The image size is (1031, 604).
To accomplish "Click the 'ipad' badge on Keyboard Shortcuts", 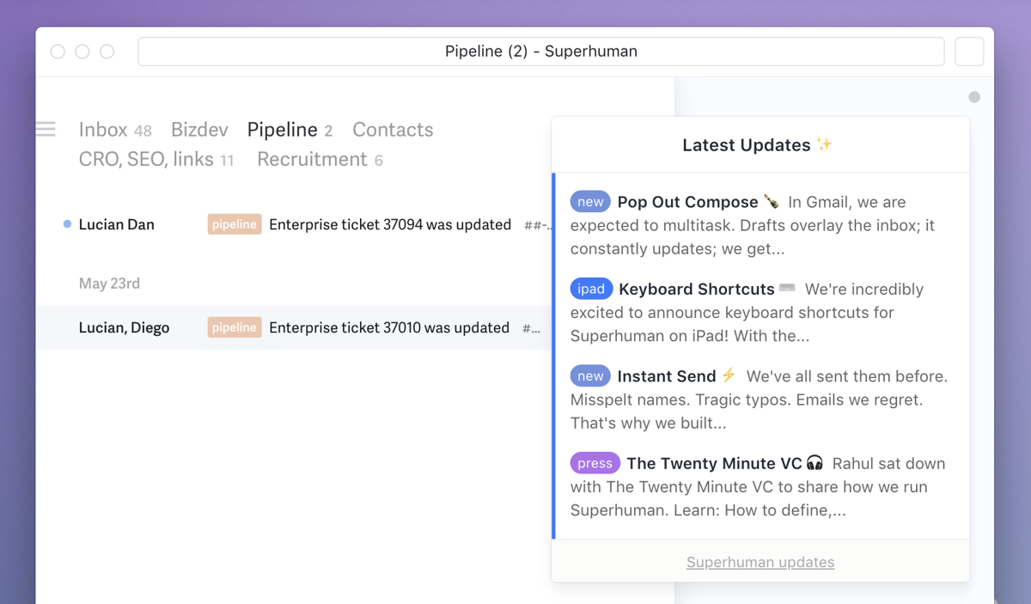I will pos(591,289).
